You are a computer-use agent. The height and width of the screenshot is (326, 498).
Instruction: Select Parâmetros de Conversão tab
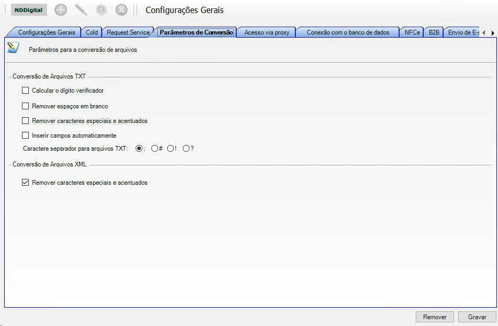click(x=196, y=32)
